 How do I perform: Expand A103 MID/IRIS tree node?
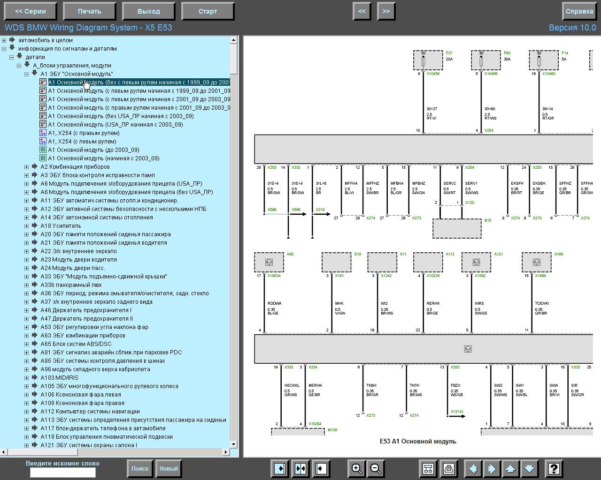(27, 378)
